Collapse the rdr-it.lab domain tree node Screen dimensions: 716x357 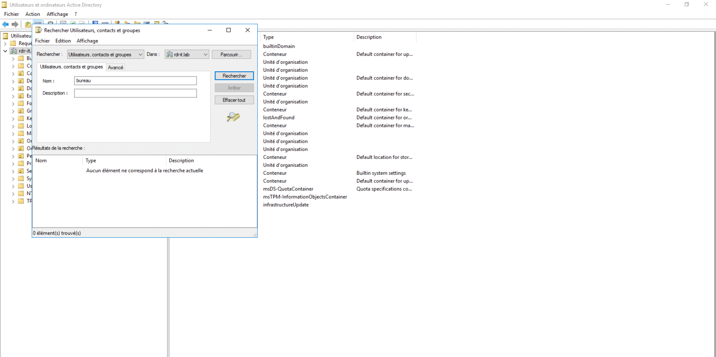pyautogui.click(x=5, y=51)
